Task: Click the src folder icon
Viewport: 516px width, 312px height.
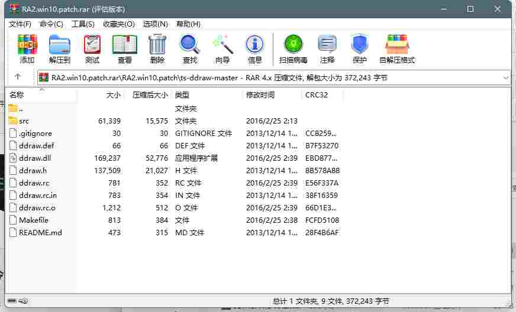Action: tap(13, 121)
